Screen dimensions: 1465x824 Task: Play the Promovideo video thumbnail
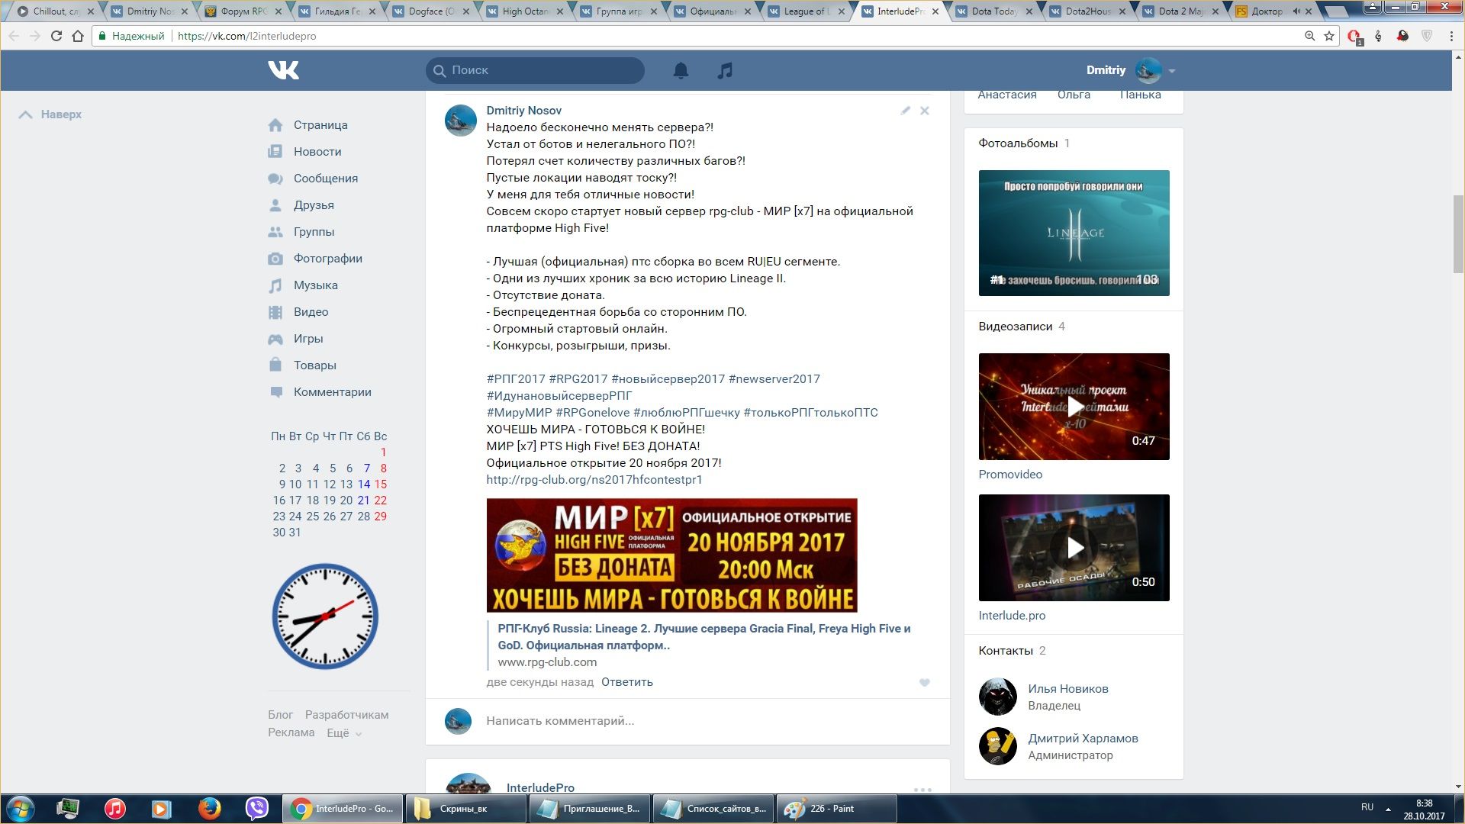point(1074,406)
